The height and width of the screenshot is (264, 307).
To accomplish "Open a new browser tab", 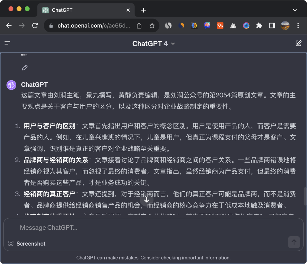I will [144, 10].
